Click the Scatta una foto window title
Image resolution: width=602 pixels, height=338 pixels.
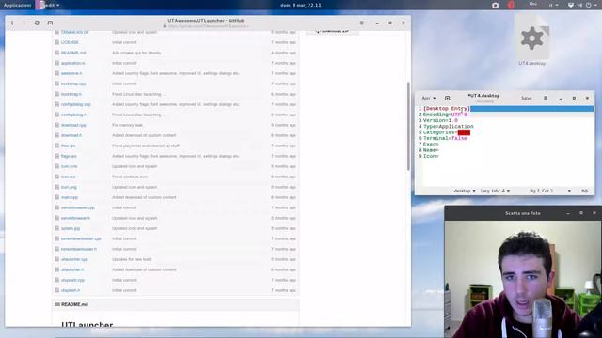pyautogui.click(x=523, y=213)
